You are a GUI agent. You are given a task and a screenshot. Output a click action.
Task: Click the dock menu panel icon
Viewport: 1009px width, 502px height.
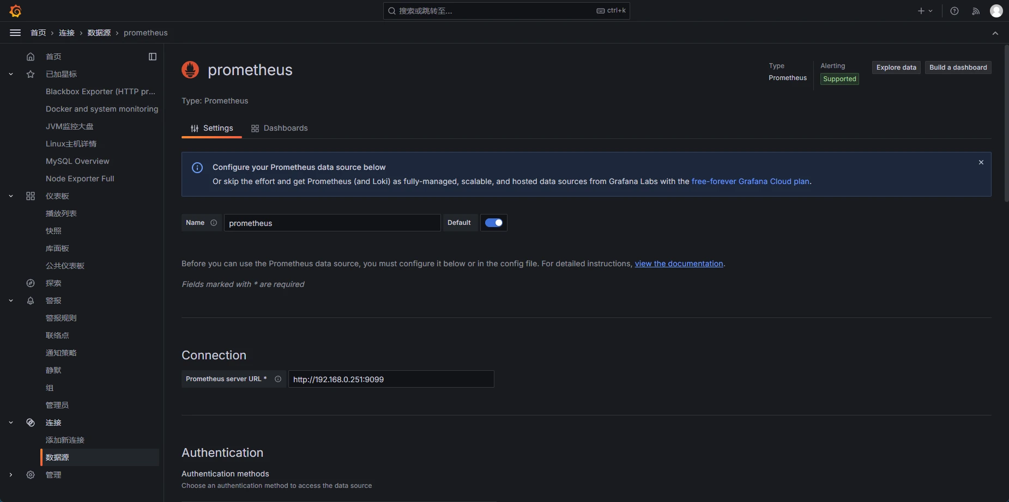(x=153, y=57)
